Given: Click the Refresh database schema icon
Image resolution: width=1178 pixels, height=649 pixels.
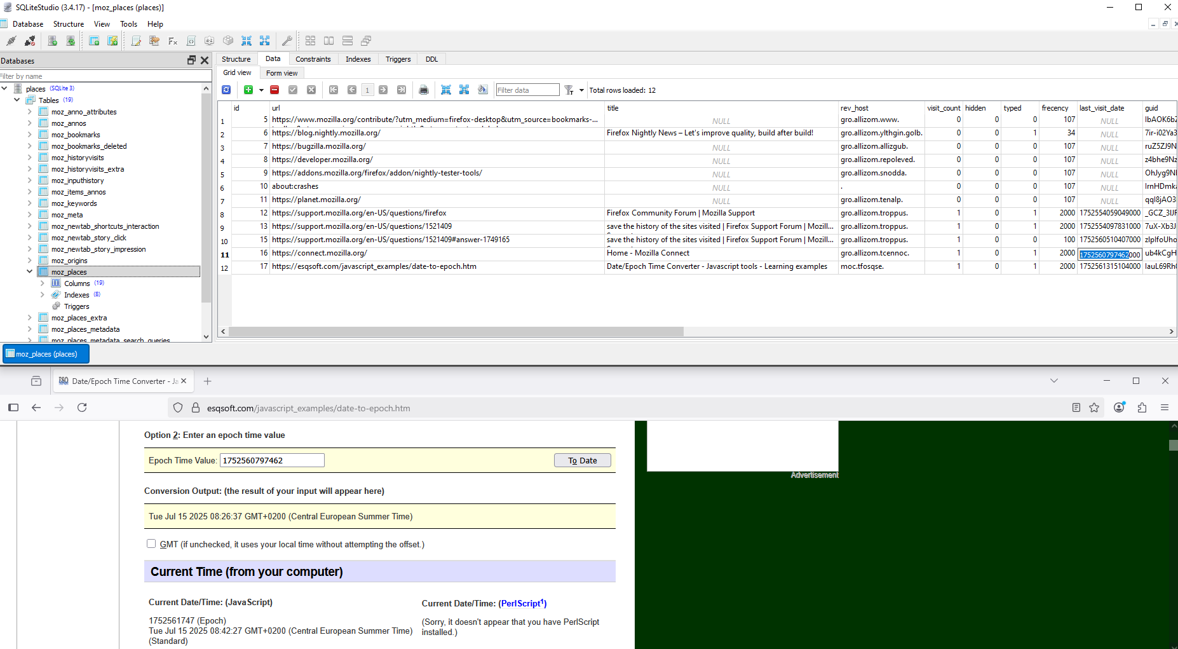Looking at the screenshot, I should tap(71, 41).
